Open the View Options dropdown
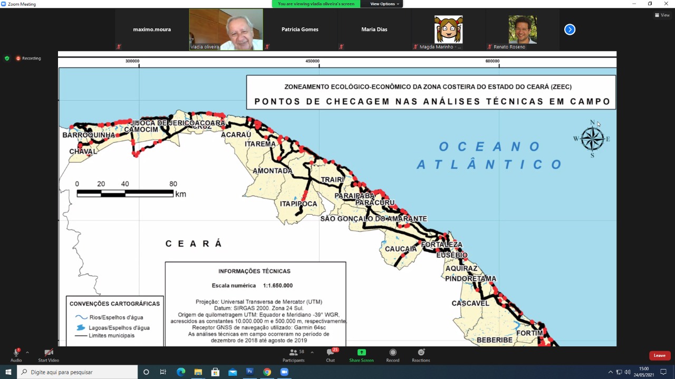Image resolution: width=675 pixels, height=379 pixels. click(x=385, y=4)
